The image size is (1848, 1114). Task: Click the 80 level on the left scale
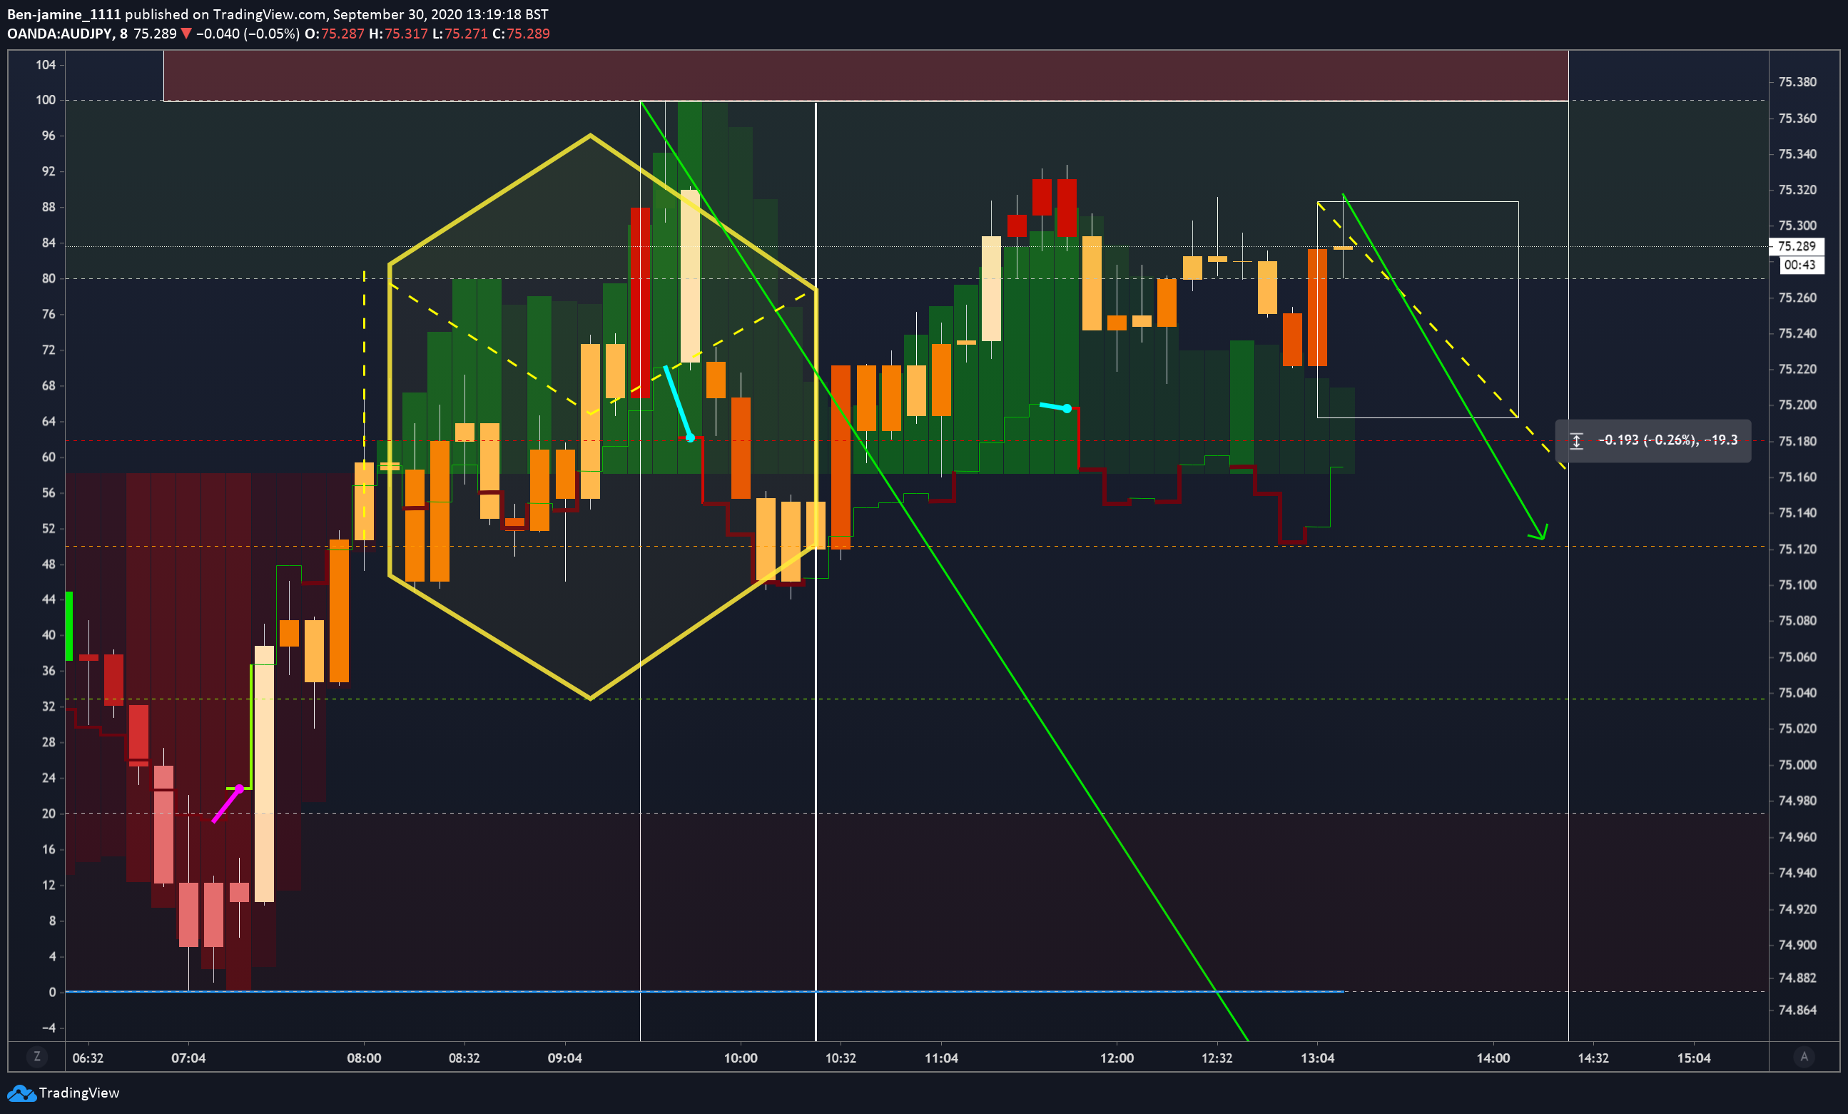[49, 278]
